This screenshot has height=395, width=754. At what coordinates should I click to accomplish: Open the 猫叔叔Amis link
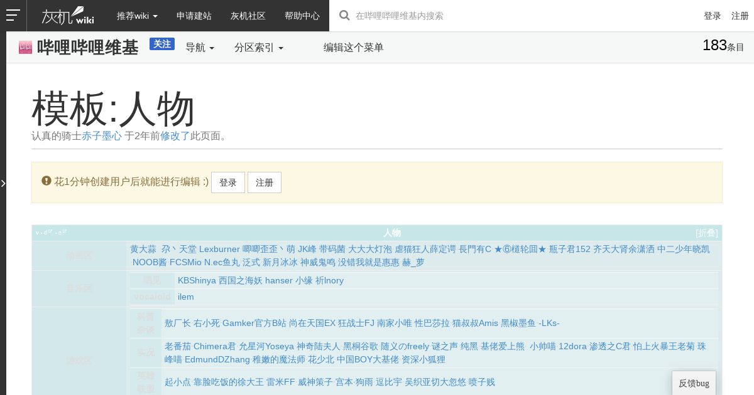(x=475, y=323)
